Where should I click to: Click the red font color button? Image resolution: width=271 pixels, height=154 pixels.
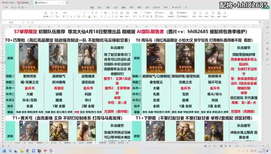click(89, 17)
